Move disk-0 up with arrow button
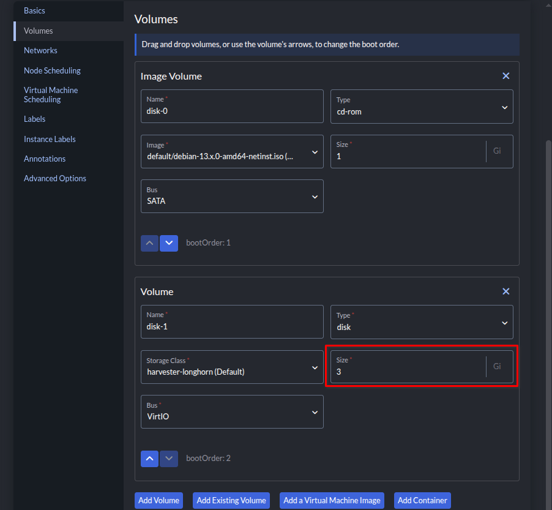 click(150, 243)
